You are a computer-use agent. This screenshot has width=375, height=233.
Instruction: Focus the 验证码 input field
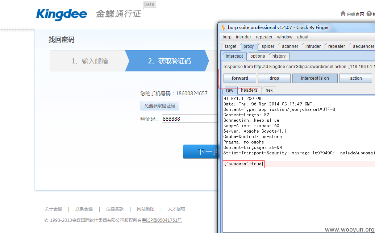(190, 118)
